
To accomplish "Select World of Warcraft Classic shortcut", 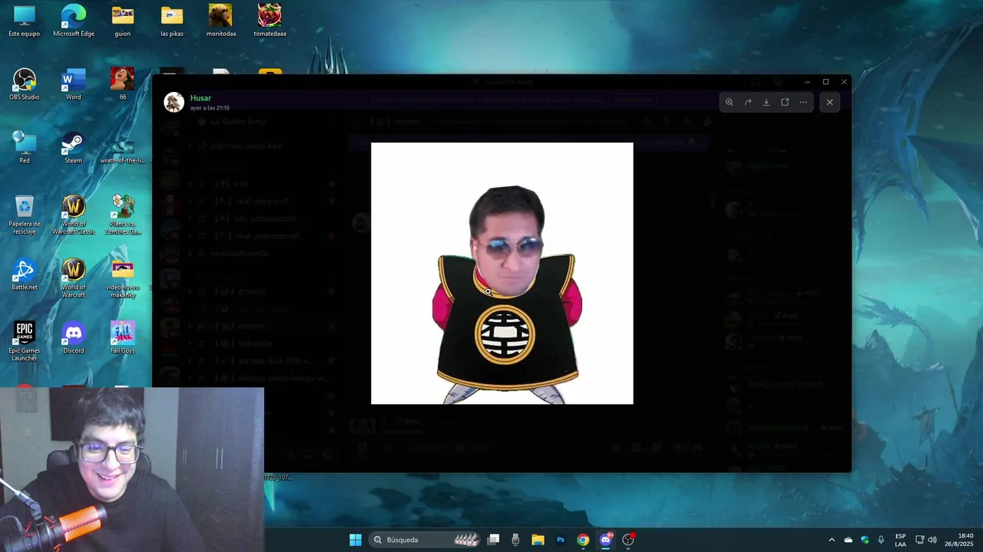I will coord(74,215).
